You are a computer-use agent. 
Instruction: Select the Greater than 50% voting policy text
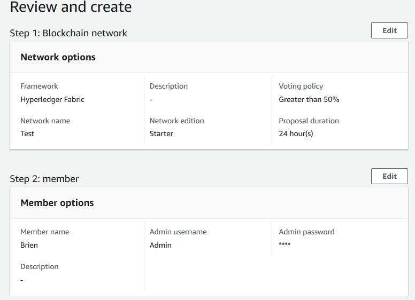pos(309,100)
